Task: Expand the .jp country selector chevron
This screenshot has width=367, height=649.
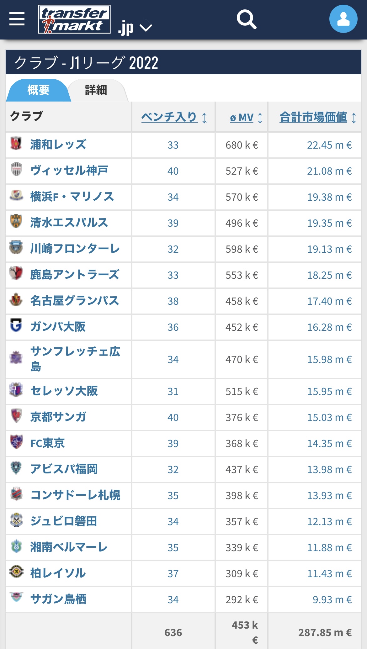Action: click(146, 28)
